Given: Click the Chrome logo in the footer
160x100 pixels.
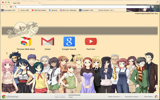Looking at the screenshot, I should tap(4, 97).
